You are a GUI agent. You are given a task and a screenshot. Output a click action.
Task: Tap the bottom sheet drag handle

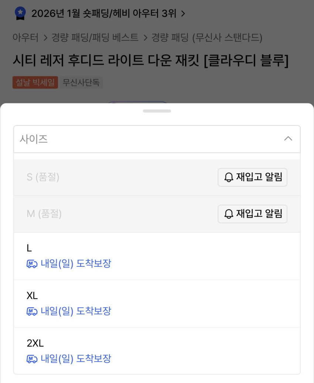[x=157, y=111]
